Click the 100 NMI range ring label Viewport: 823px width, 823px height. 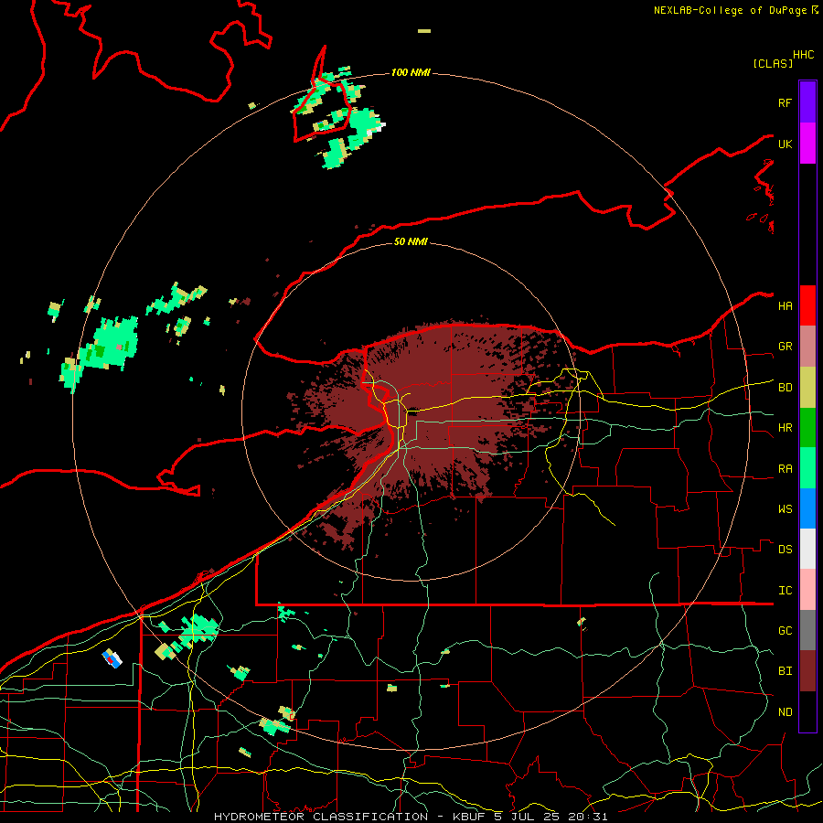411,72
